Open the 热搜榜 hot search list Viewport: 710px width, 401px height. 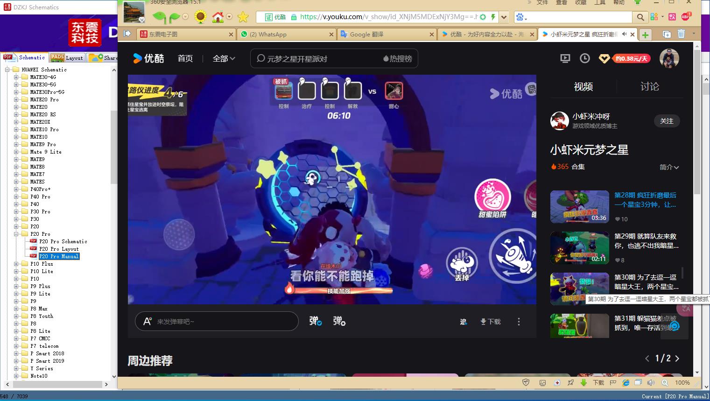click(x=398, y=58)
